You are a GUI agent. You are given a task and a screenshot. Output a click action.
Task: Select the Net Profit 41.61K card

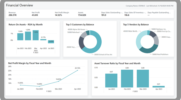point(36,14)
